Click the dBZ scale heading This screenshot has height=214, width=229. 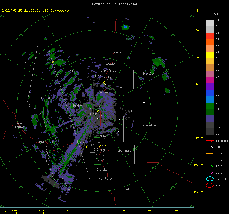point(216,13)
